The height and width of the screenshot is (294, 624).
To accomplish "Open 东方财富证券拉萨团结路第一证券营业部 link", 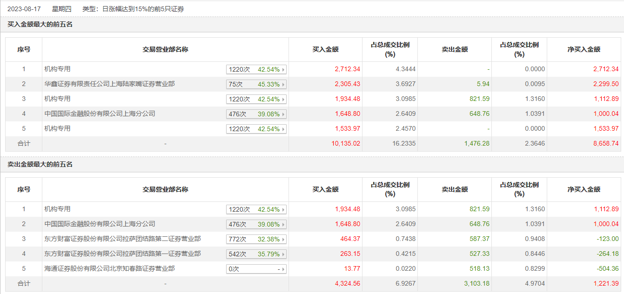I will pos(122,254).
